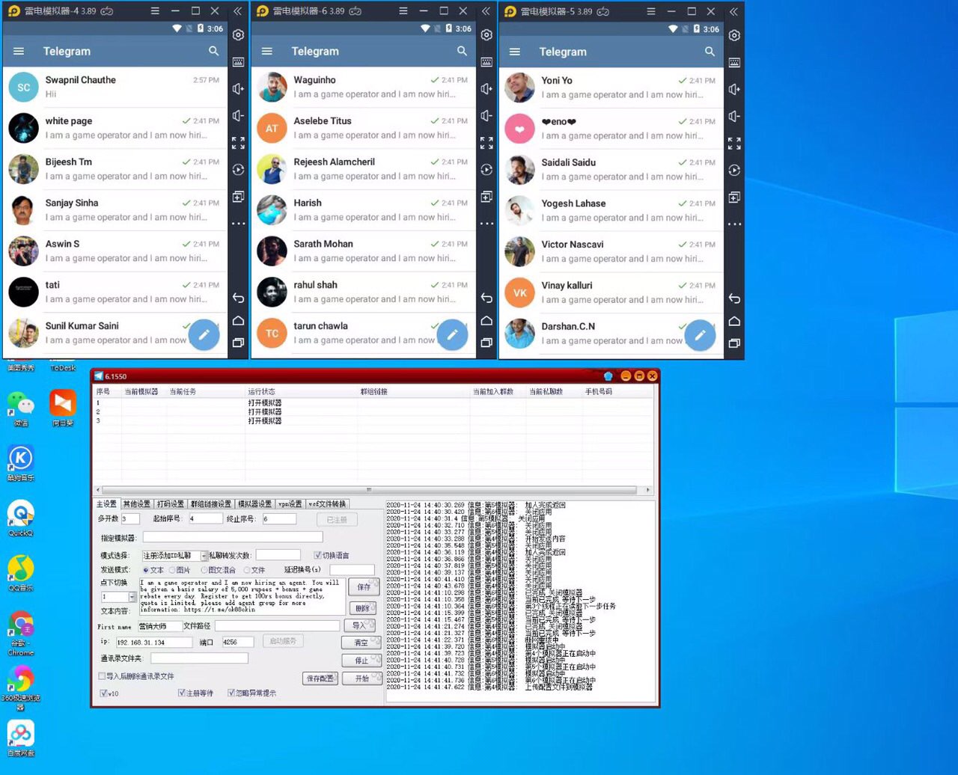Switch to vpn设置 tab

[x=290, y=503]
